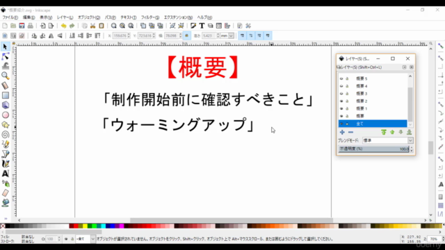Open Fill and Stroke dialog icon

tap(193, 26)
